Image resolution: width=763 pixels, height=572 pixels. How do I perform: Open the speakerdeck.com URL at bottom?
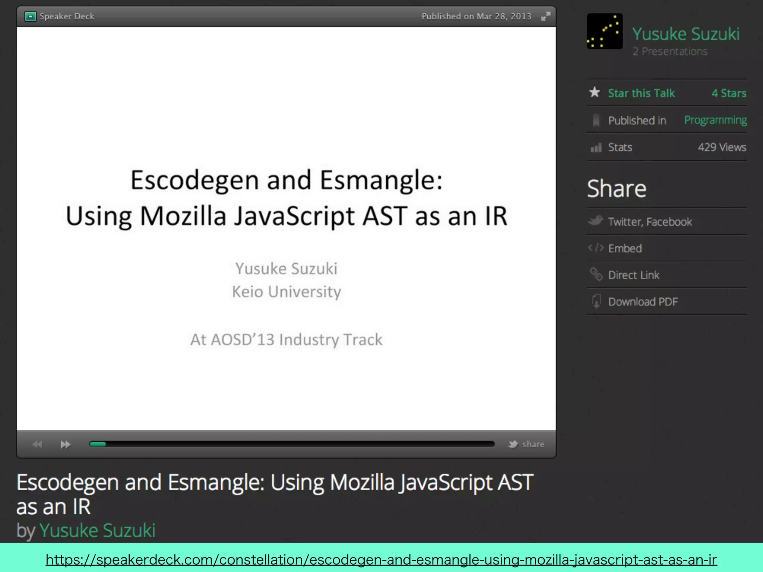381,559
